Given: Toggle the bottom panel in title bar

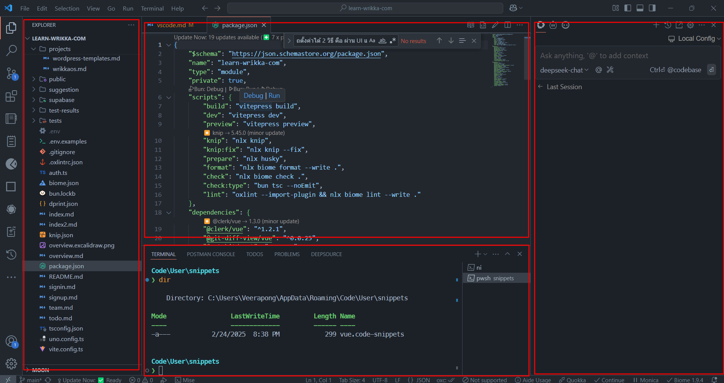Looking at the screenshot, I should (x=640, y=8).
